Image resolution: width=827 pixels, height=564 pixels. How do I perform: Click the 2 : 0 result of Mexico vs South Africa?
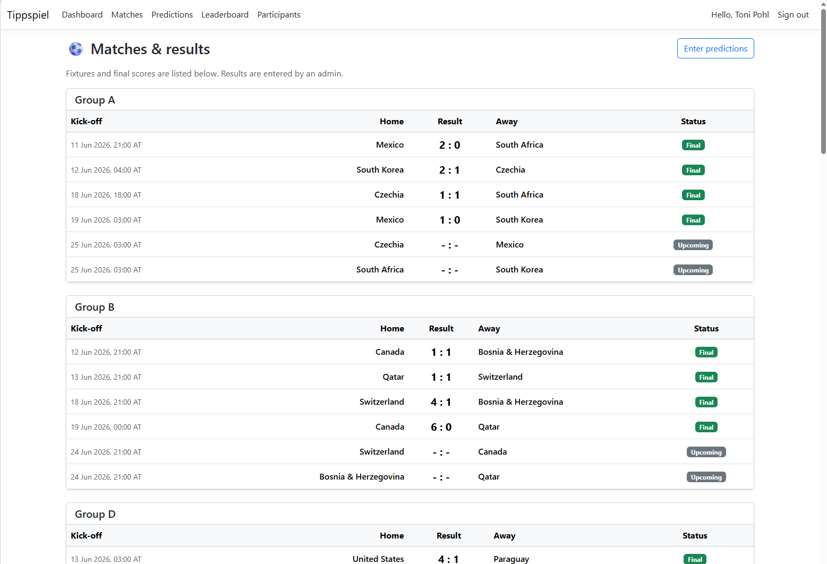pos(450,145)
